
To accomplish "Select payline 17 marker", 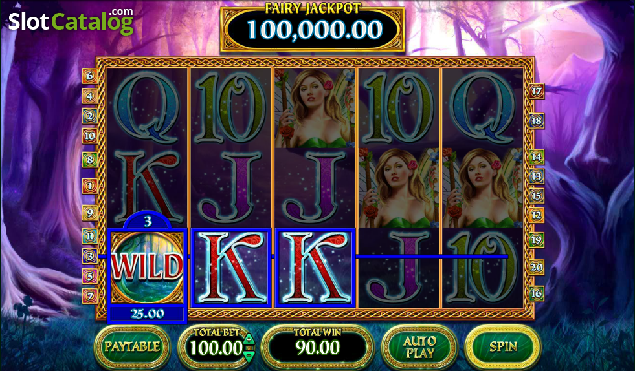I will (x=536, y=91).
